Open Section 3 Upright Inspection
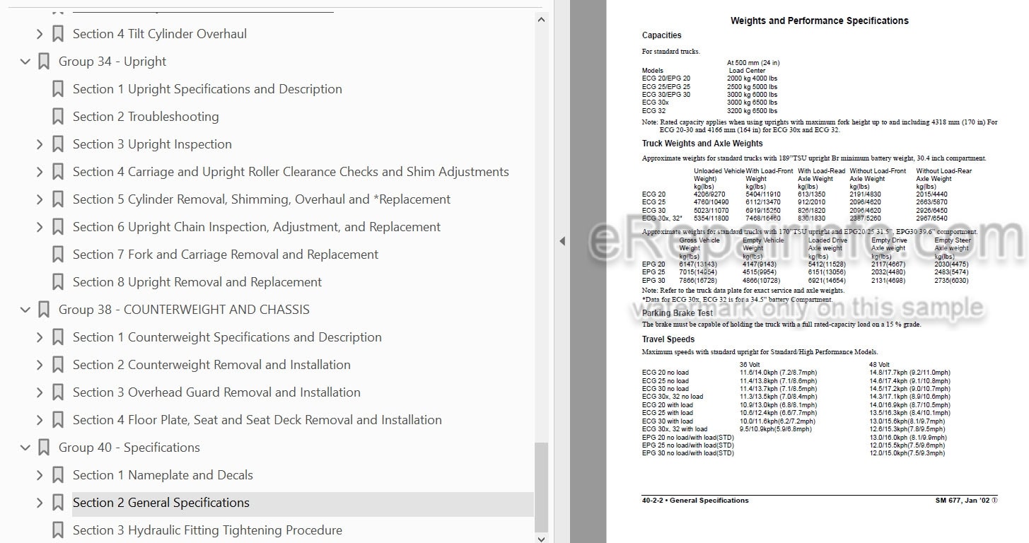The width and height of the screenshot is (1029, 543). pos(152,144)
